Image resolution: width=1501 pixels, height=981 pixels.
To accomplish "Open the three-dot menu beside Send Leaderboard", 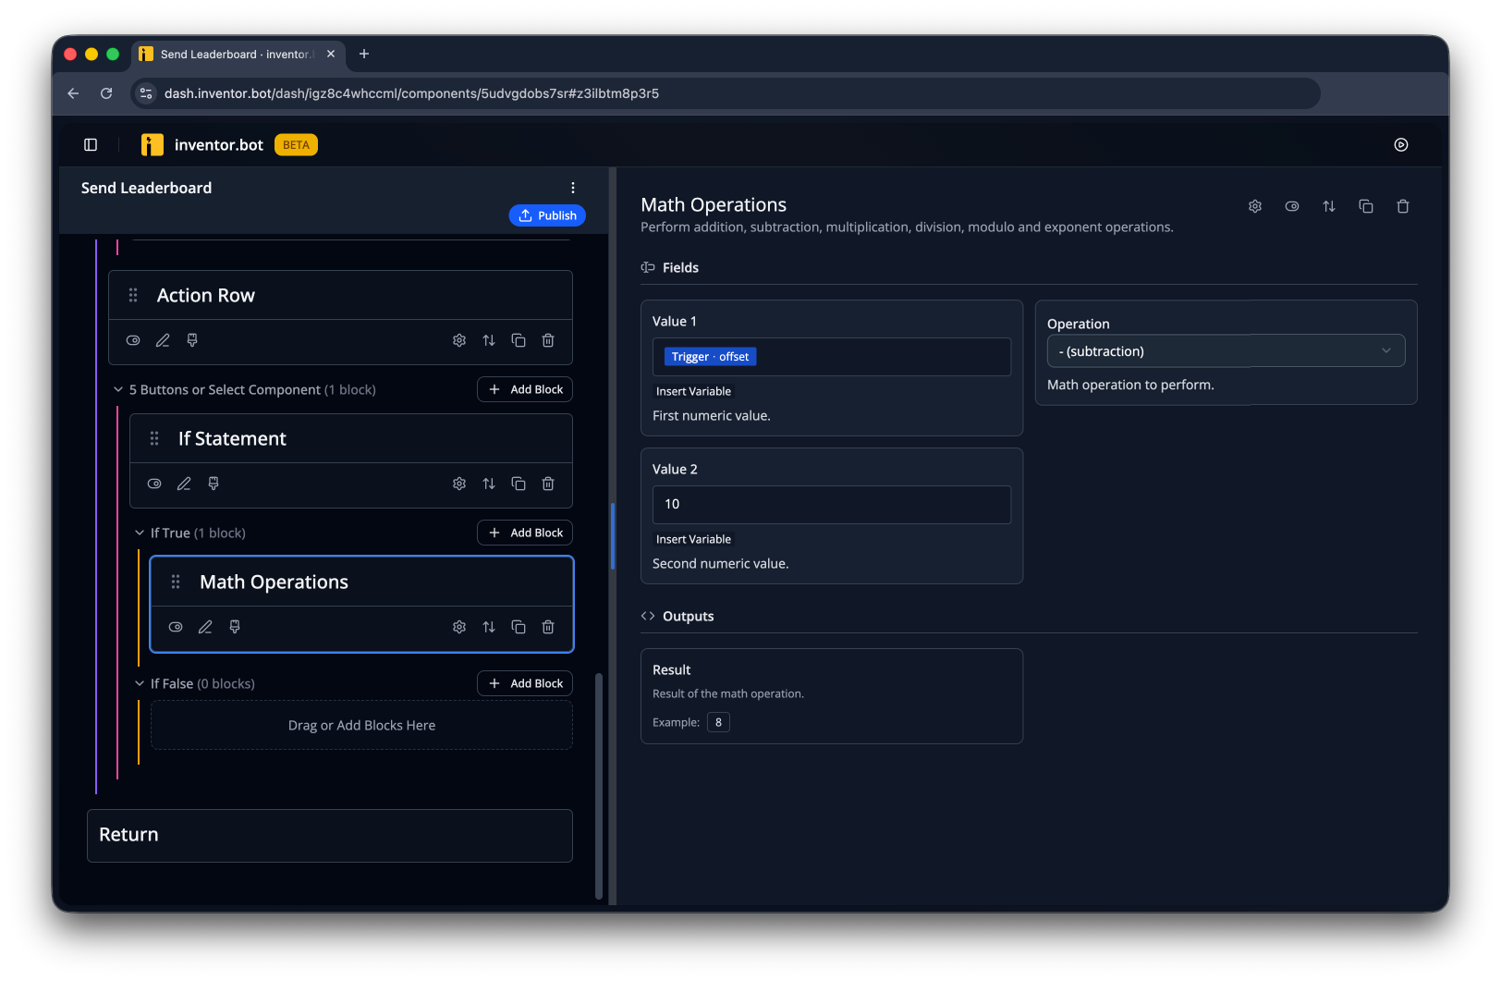I will (x=573, y=188).
